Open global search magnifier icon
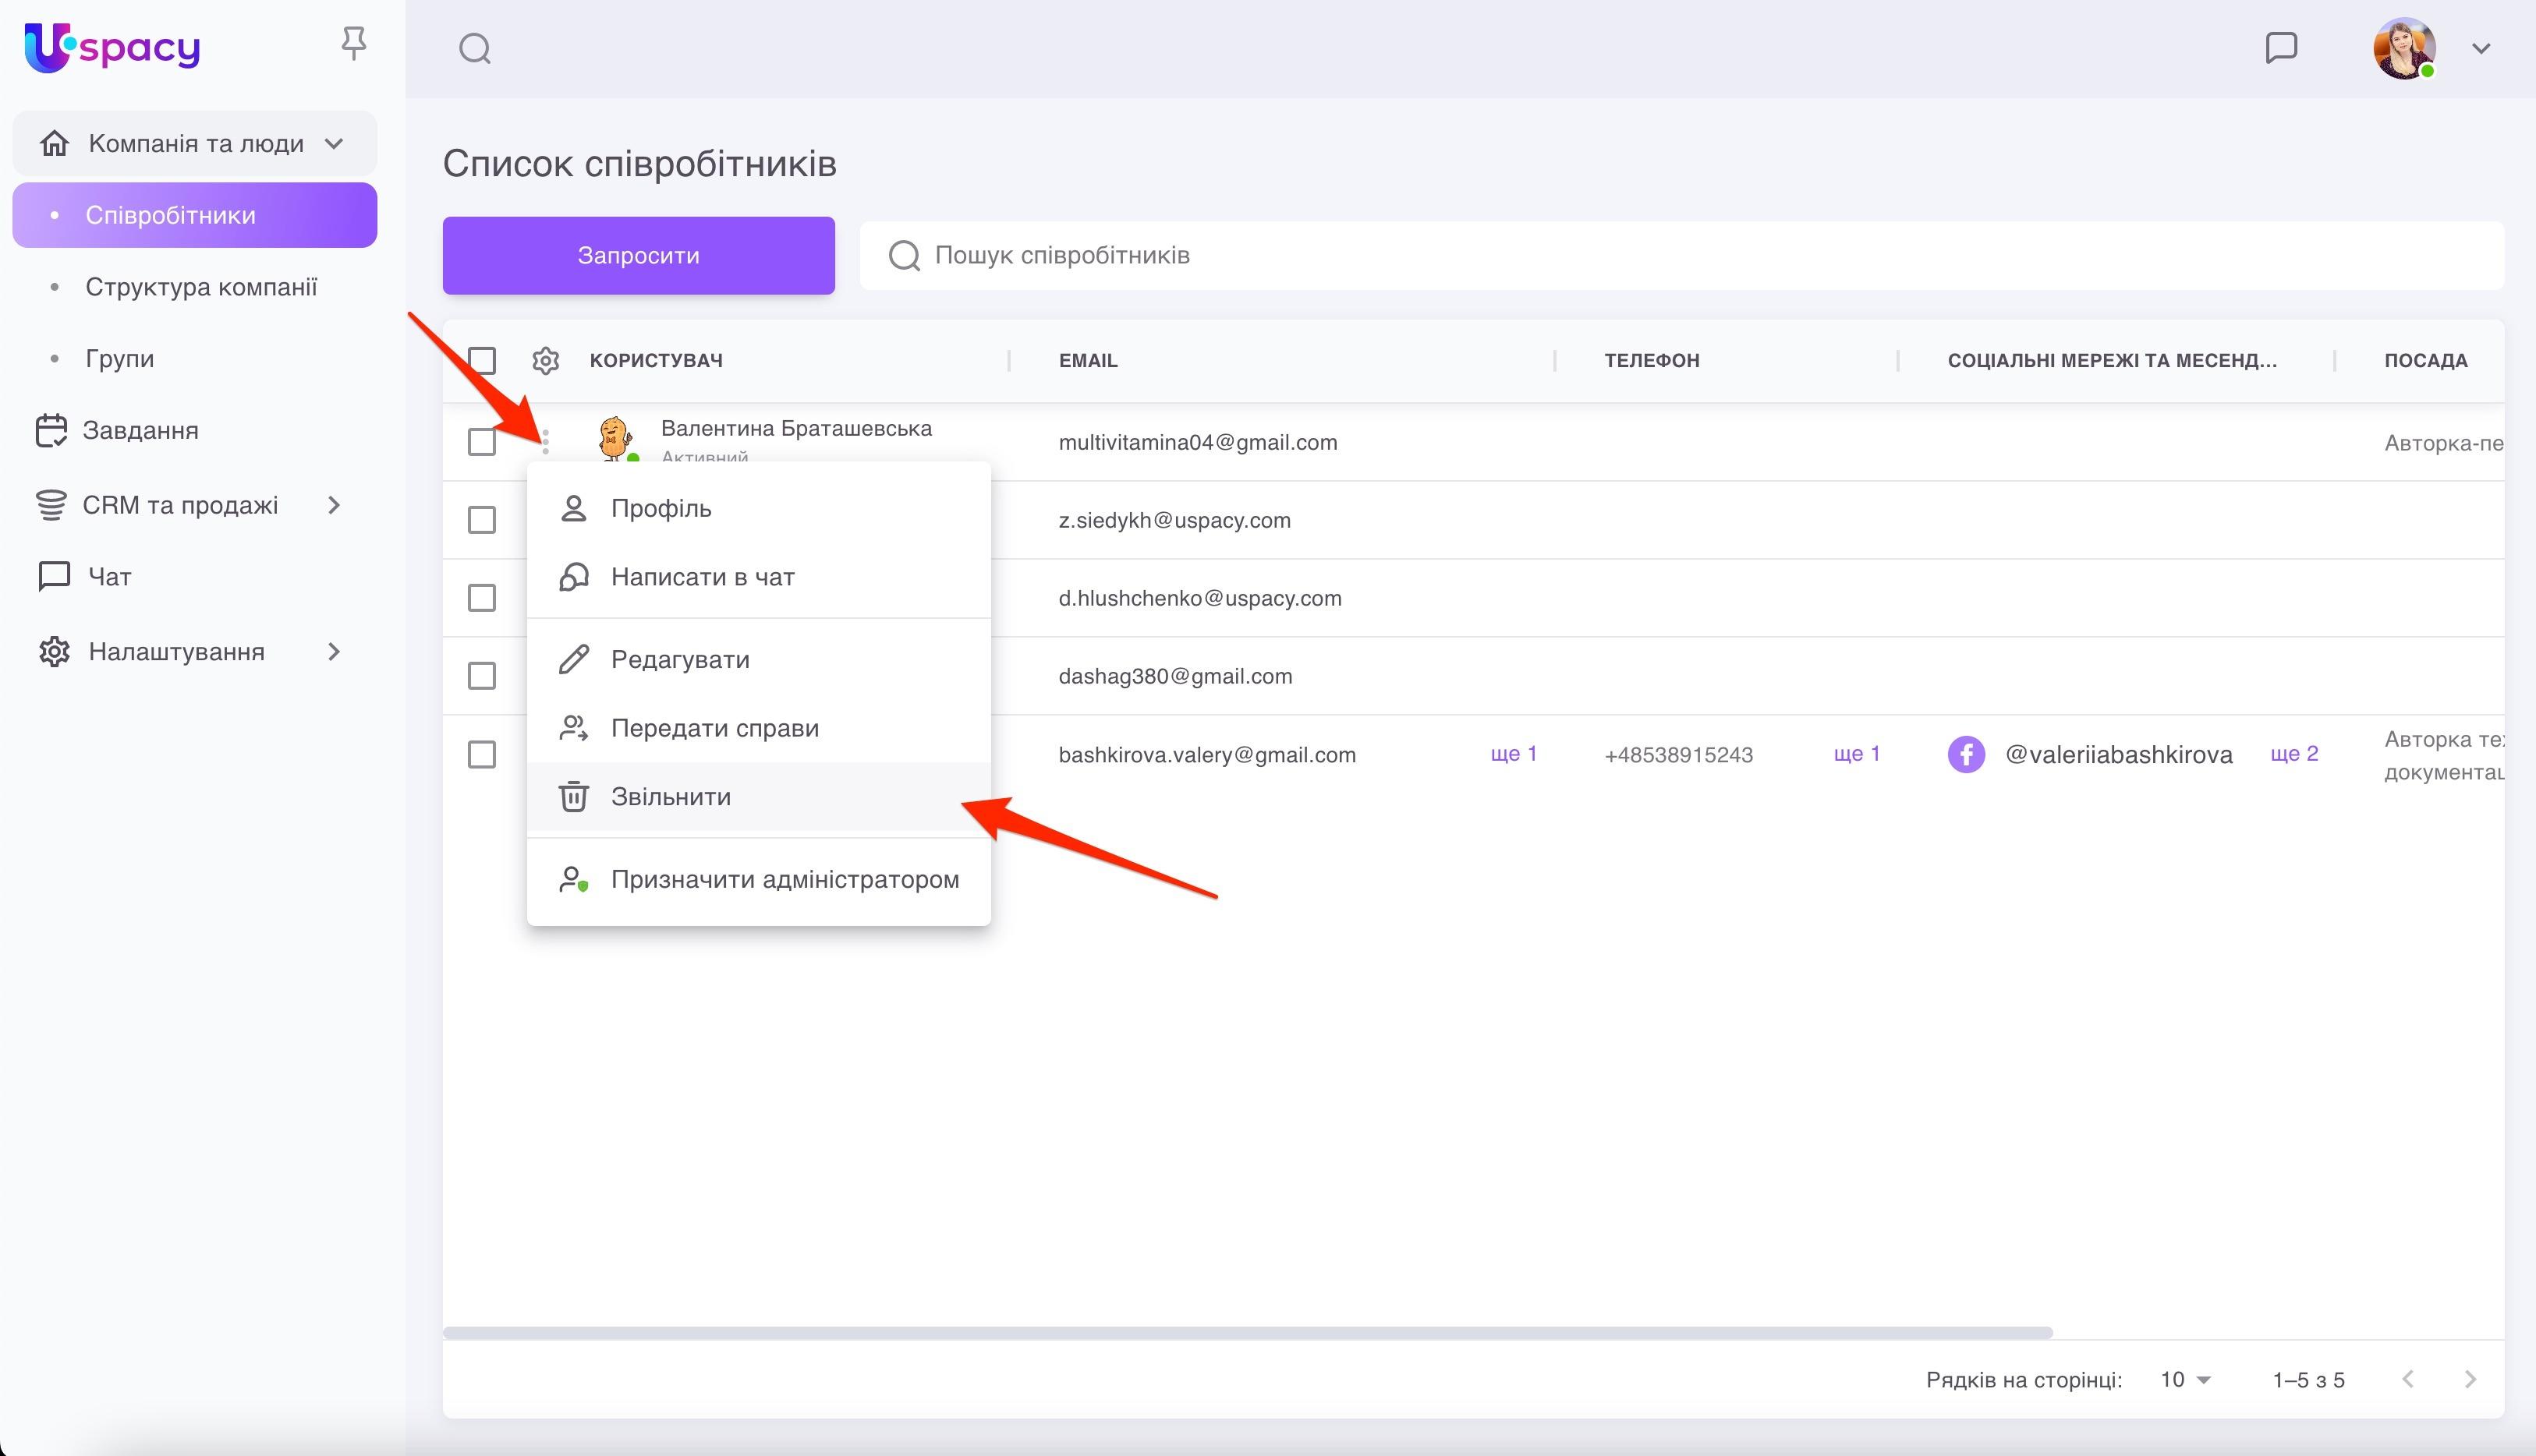 [x=474, y=48]
